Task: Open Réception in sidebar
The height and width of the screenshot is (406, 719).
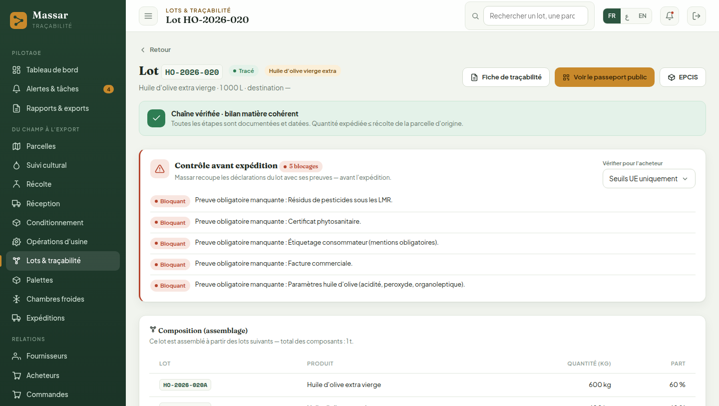Action: (63, 204)
